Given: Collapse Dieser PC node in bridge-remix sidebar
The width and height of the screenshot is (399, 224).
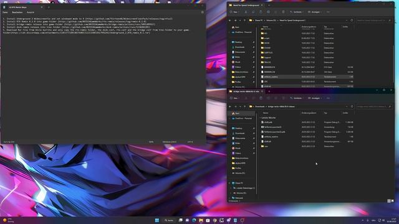Looking at the screenshot, I should (x=229, y=183).
